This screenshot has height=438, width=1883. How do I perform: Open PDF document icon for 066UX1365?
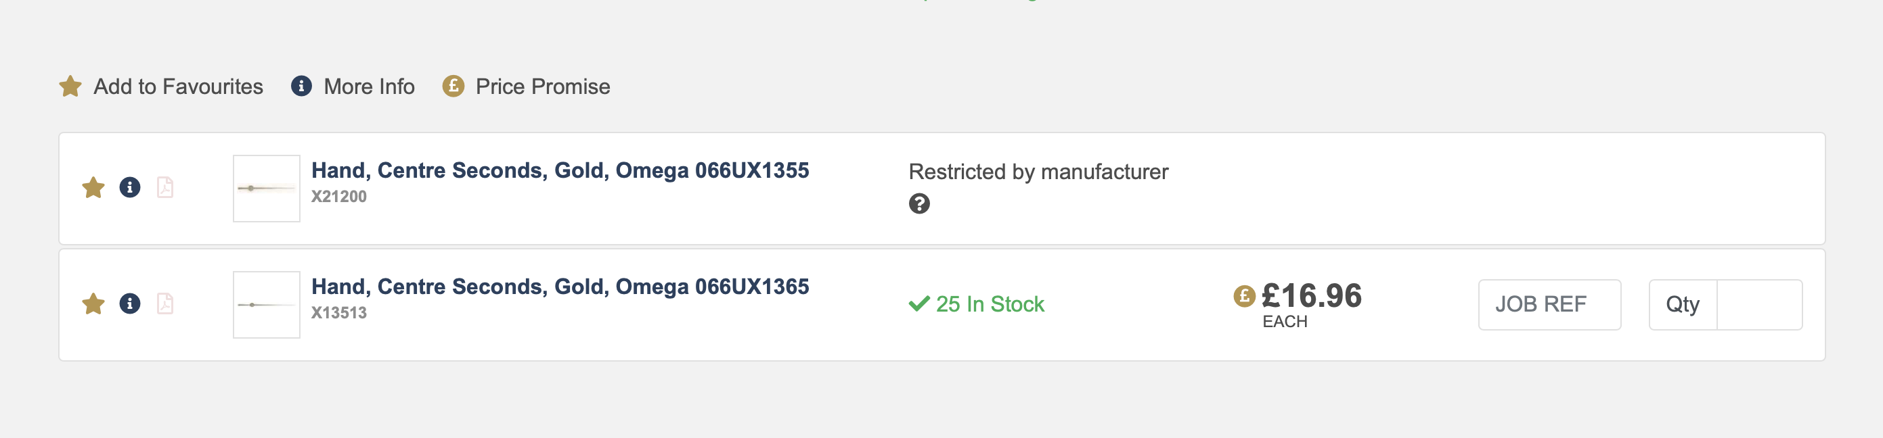[x=165, y=303]
